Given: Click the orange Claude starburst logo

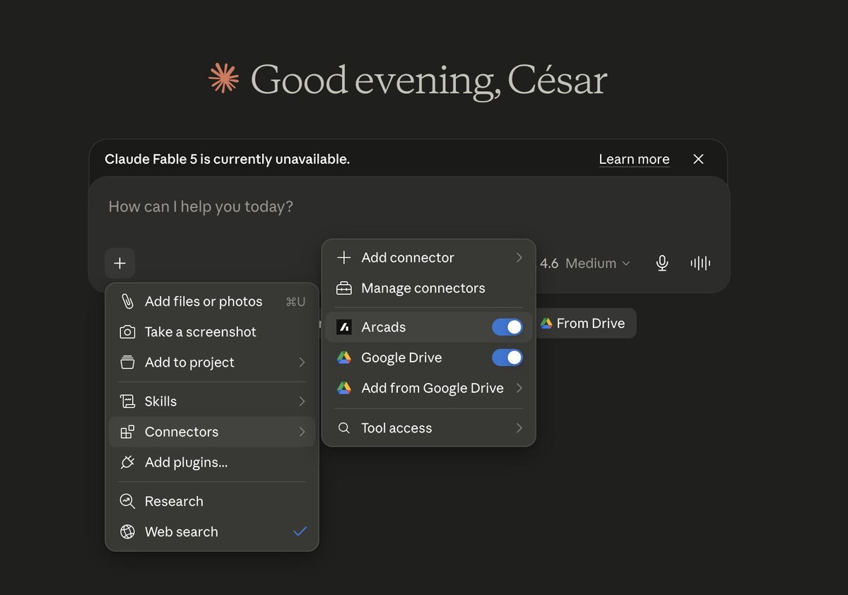Looking at the screenshot, I should point(224,78).
